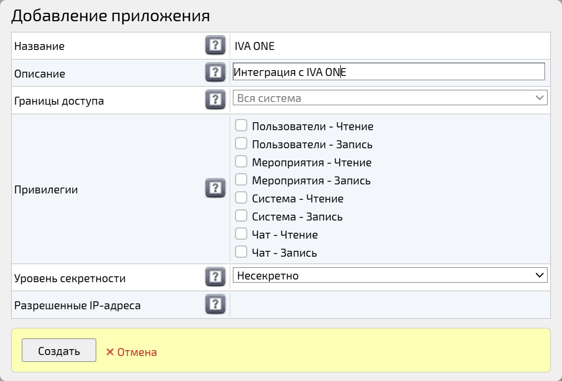
Task: Enable the Мероприятия - Запись checkbox
Action: (x=241, y=180)
